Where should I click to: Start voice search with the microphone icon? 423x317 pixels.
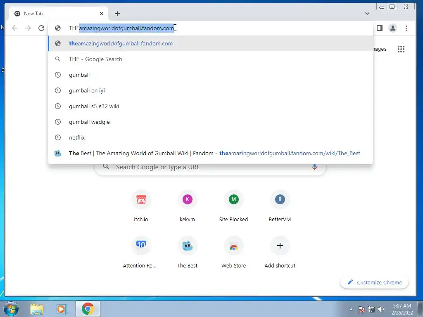pos(314,167)
